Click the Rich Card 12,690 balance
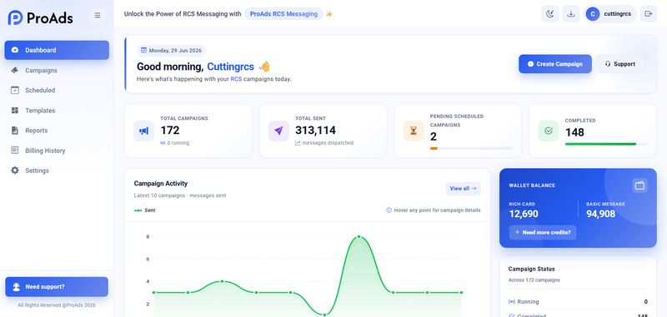667x317 pixels. pyautogui.click(x=524, y=214)
